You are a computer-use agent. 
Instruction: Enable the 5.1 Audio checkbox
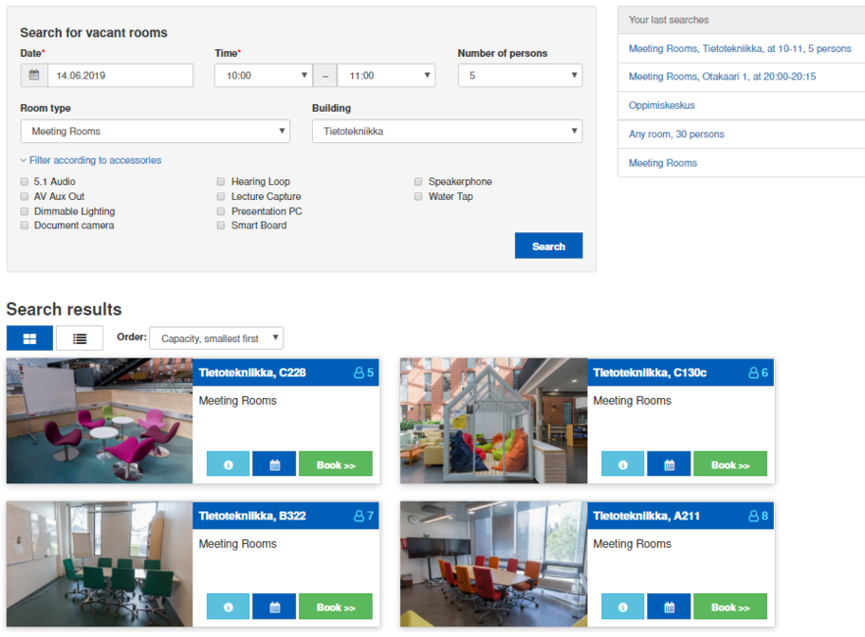point(25,182)
